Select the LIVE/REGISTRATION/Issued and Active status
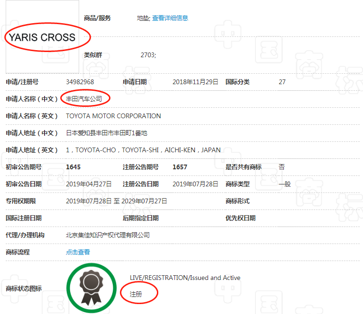The width and height of the screenshot is (363, 314). coord(185,278)
